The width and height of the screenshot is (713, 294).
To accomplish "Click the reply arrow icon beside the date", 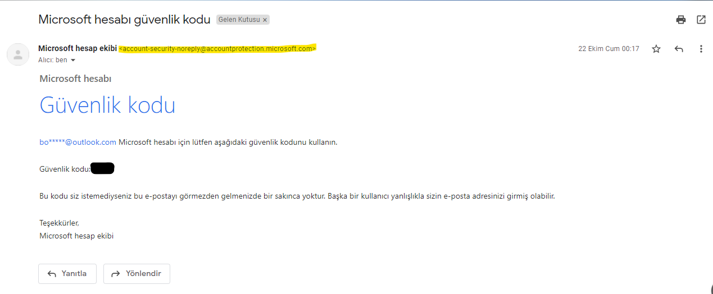I will point(679,49).
